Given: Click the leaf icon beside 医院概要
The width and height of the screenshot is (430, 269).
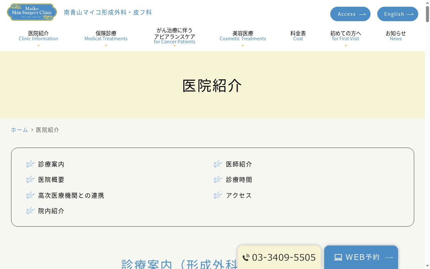Looking at the screenshot, I should 30,180.
